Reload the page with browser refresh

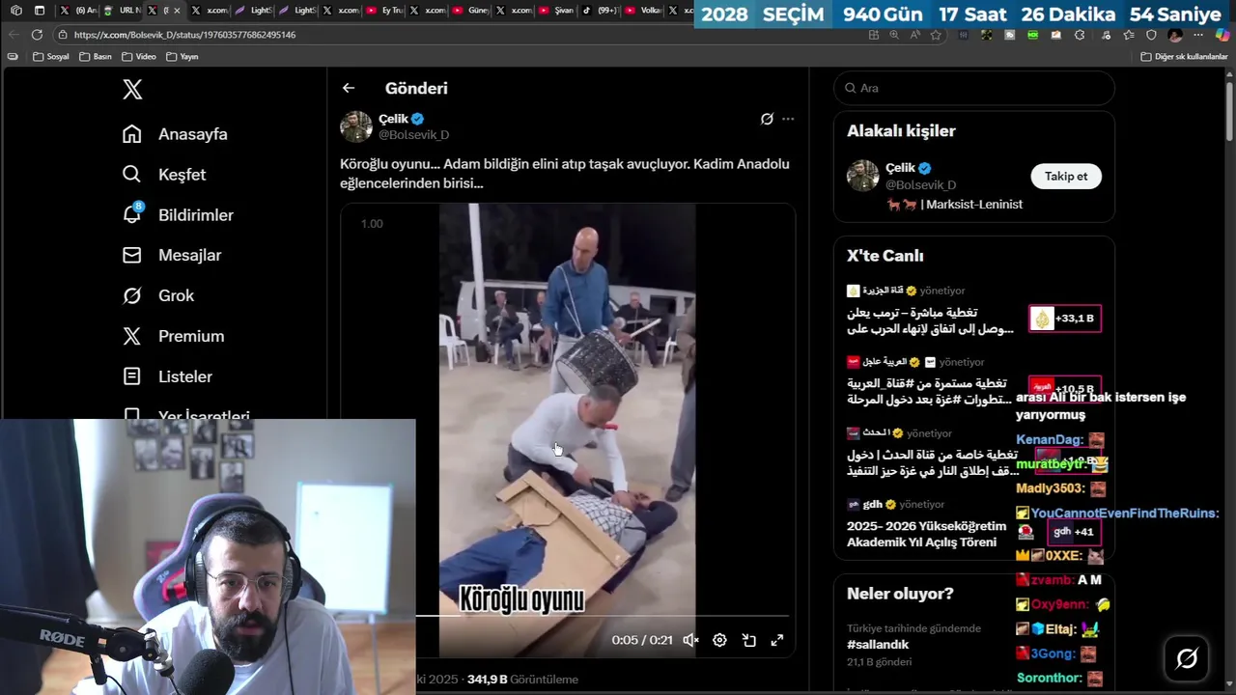click(37, 35)
